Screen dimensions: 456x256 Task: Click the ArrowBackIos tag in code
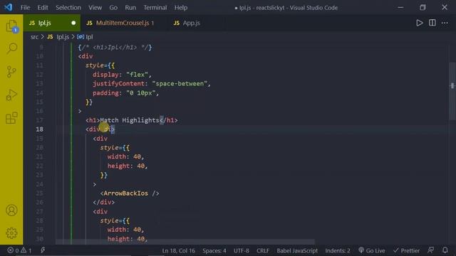[130, 193]
